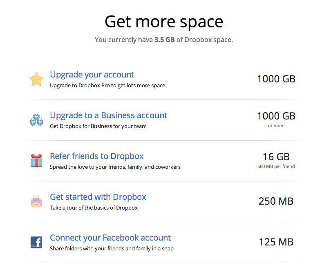Click the 125 MB Facebook reward amount

(276, 242)
